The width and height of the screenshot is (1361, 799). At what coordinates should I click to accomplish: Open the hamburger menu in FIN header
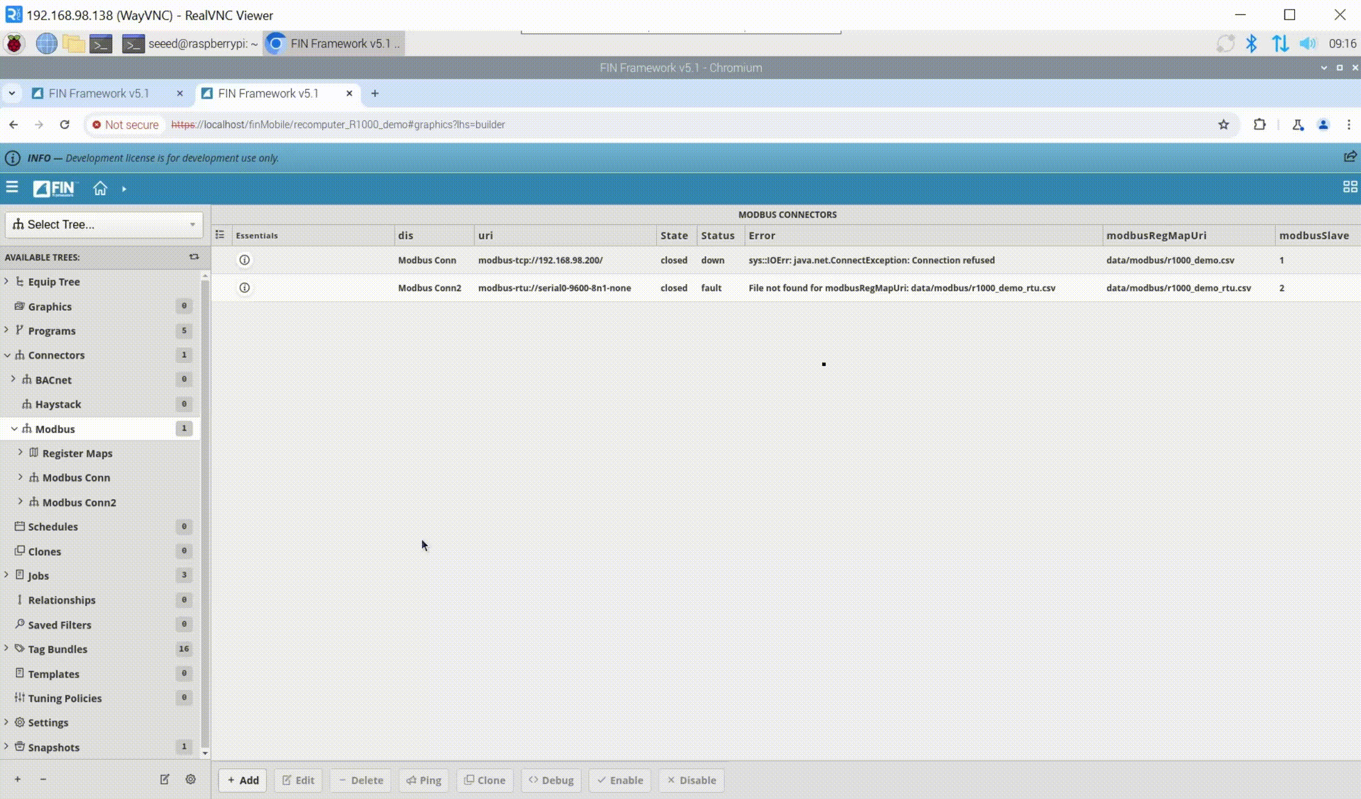pos(12,187)
